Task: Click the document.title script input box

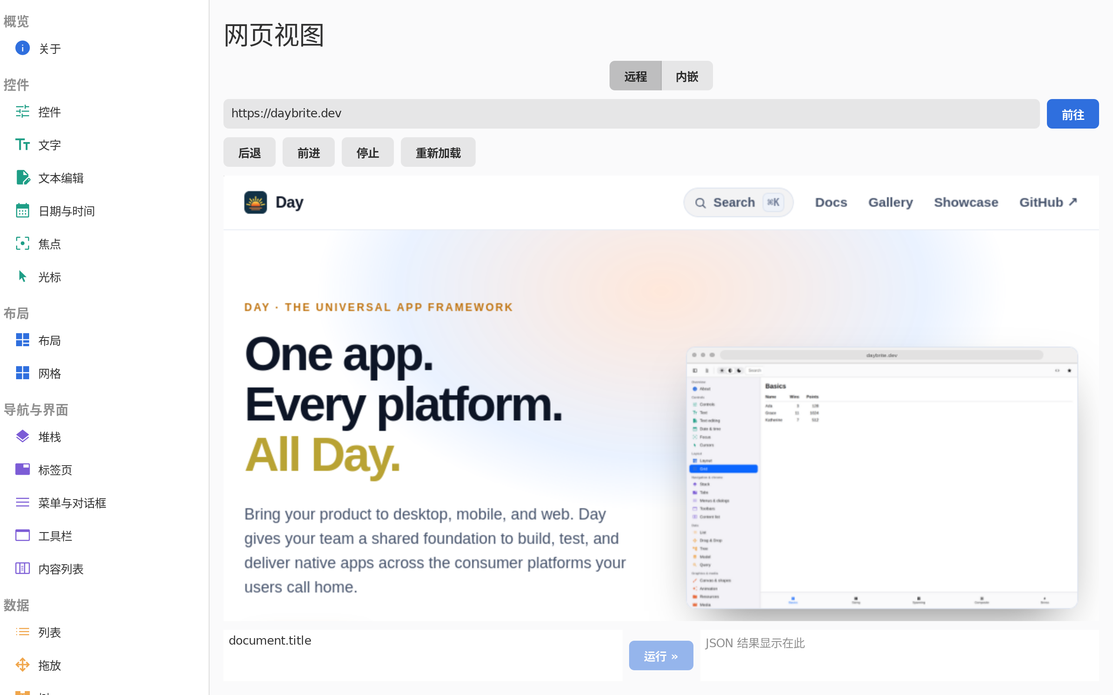Action: click(423, 655)
